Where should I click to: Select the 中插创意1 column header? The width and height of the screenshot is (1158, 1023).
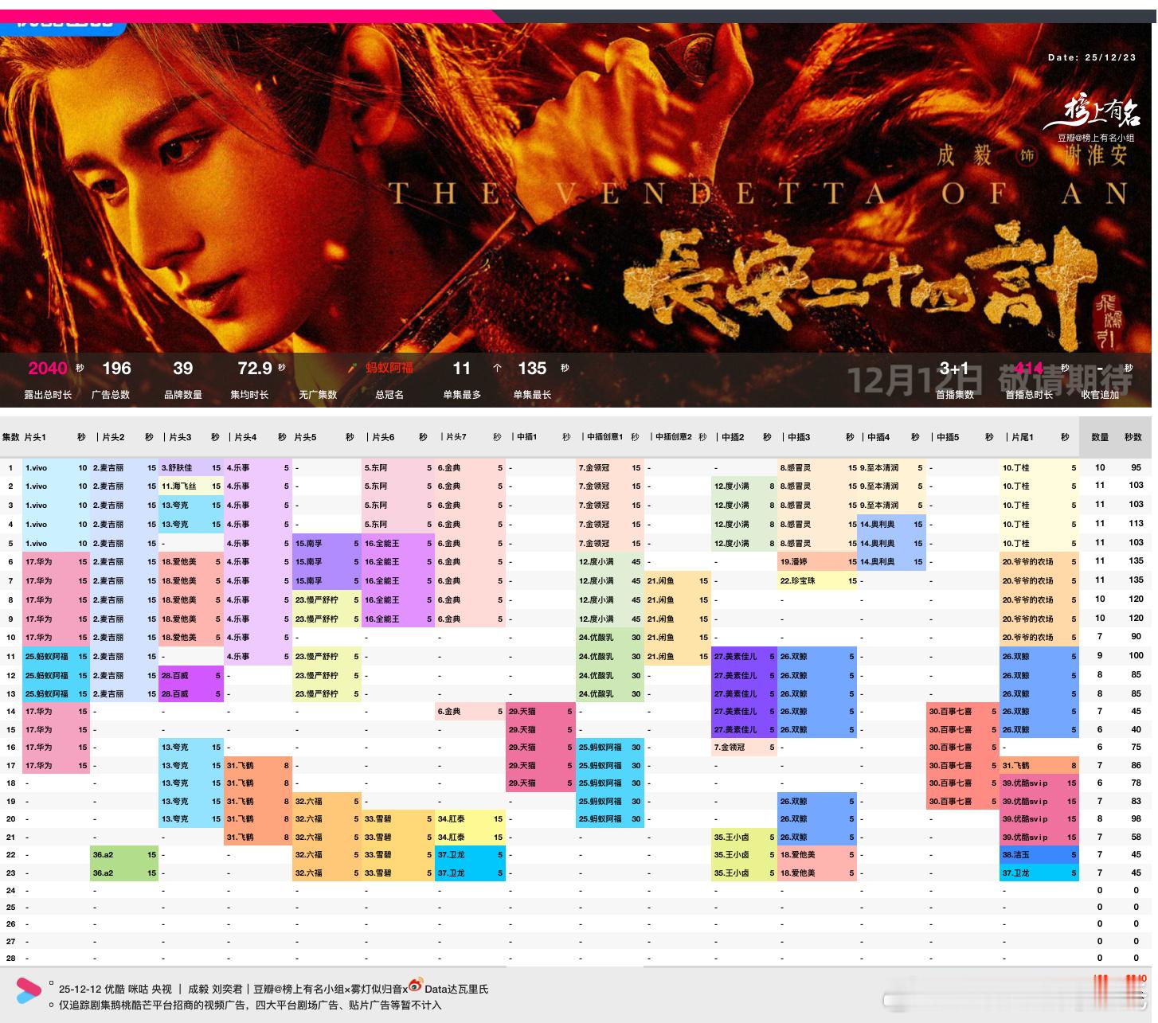(604, 437)
